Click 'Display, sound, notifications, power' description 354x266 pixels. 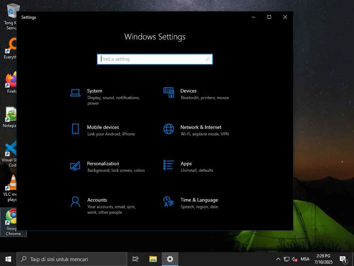pos(113,100)
